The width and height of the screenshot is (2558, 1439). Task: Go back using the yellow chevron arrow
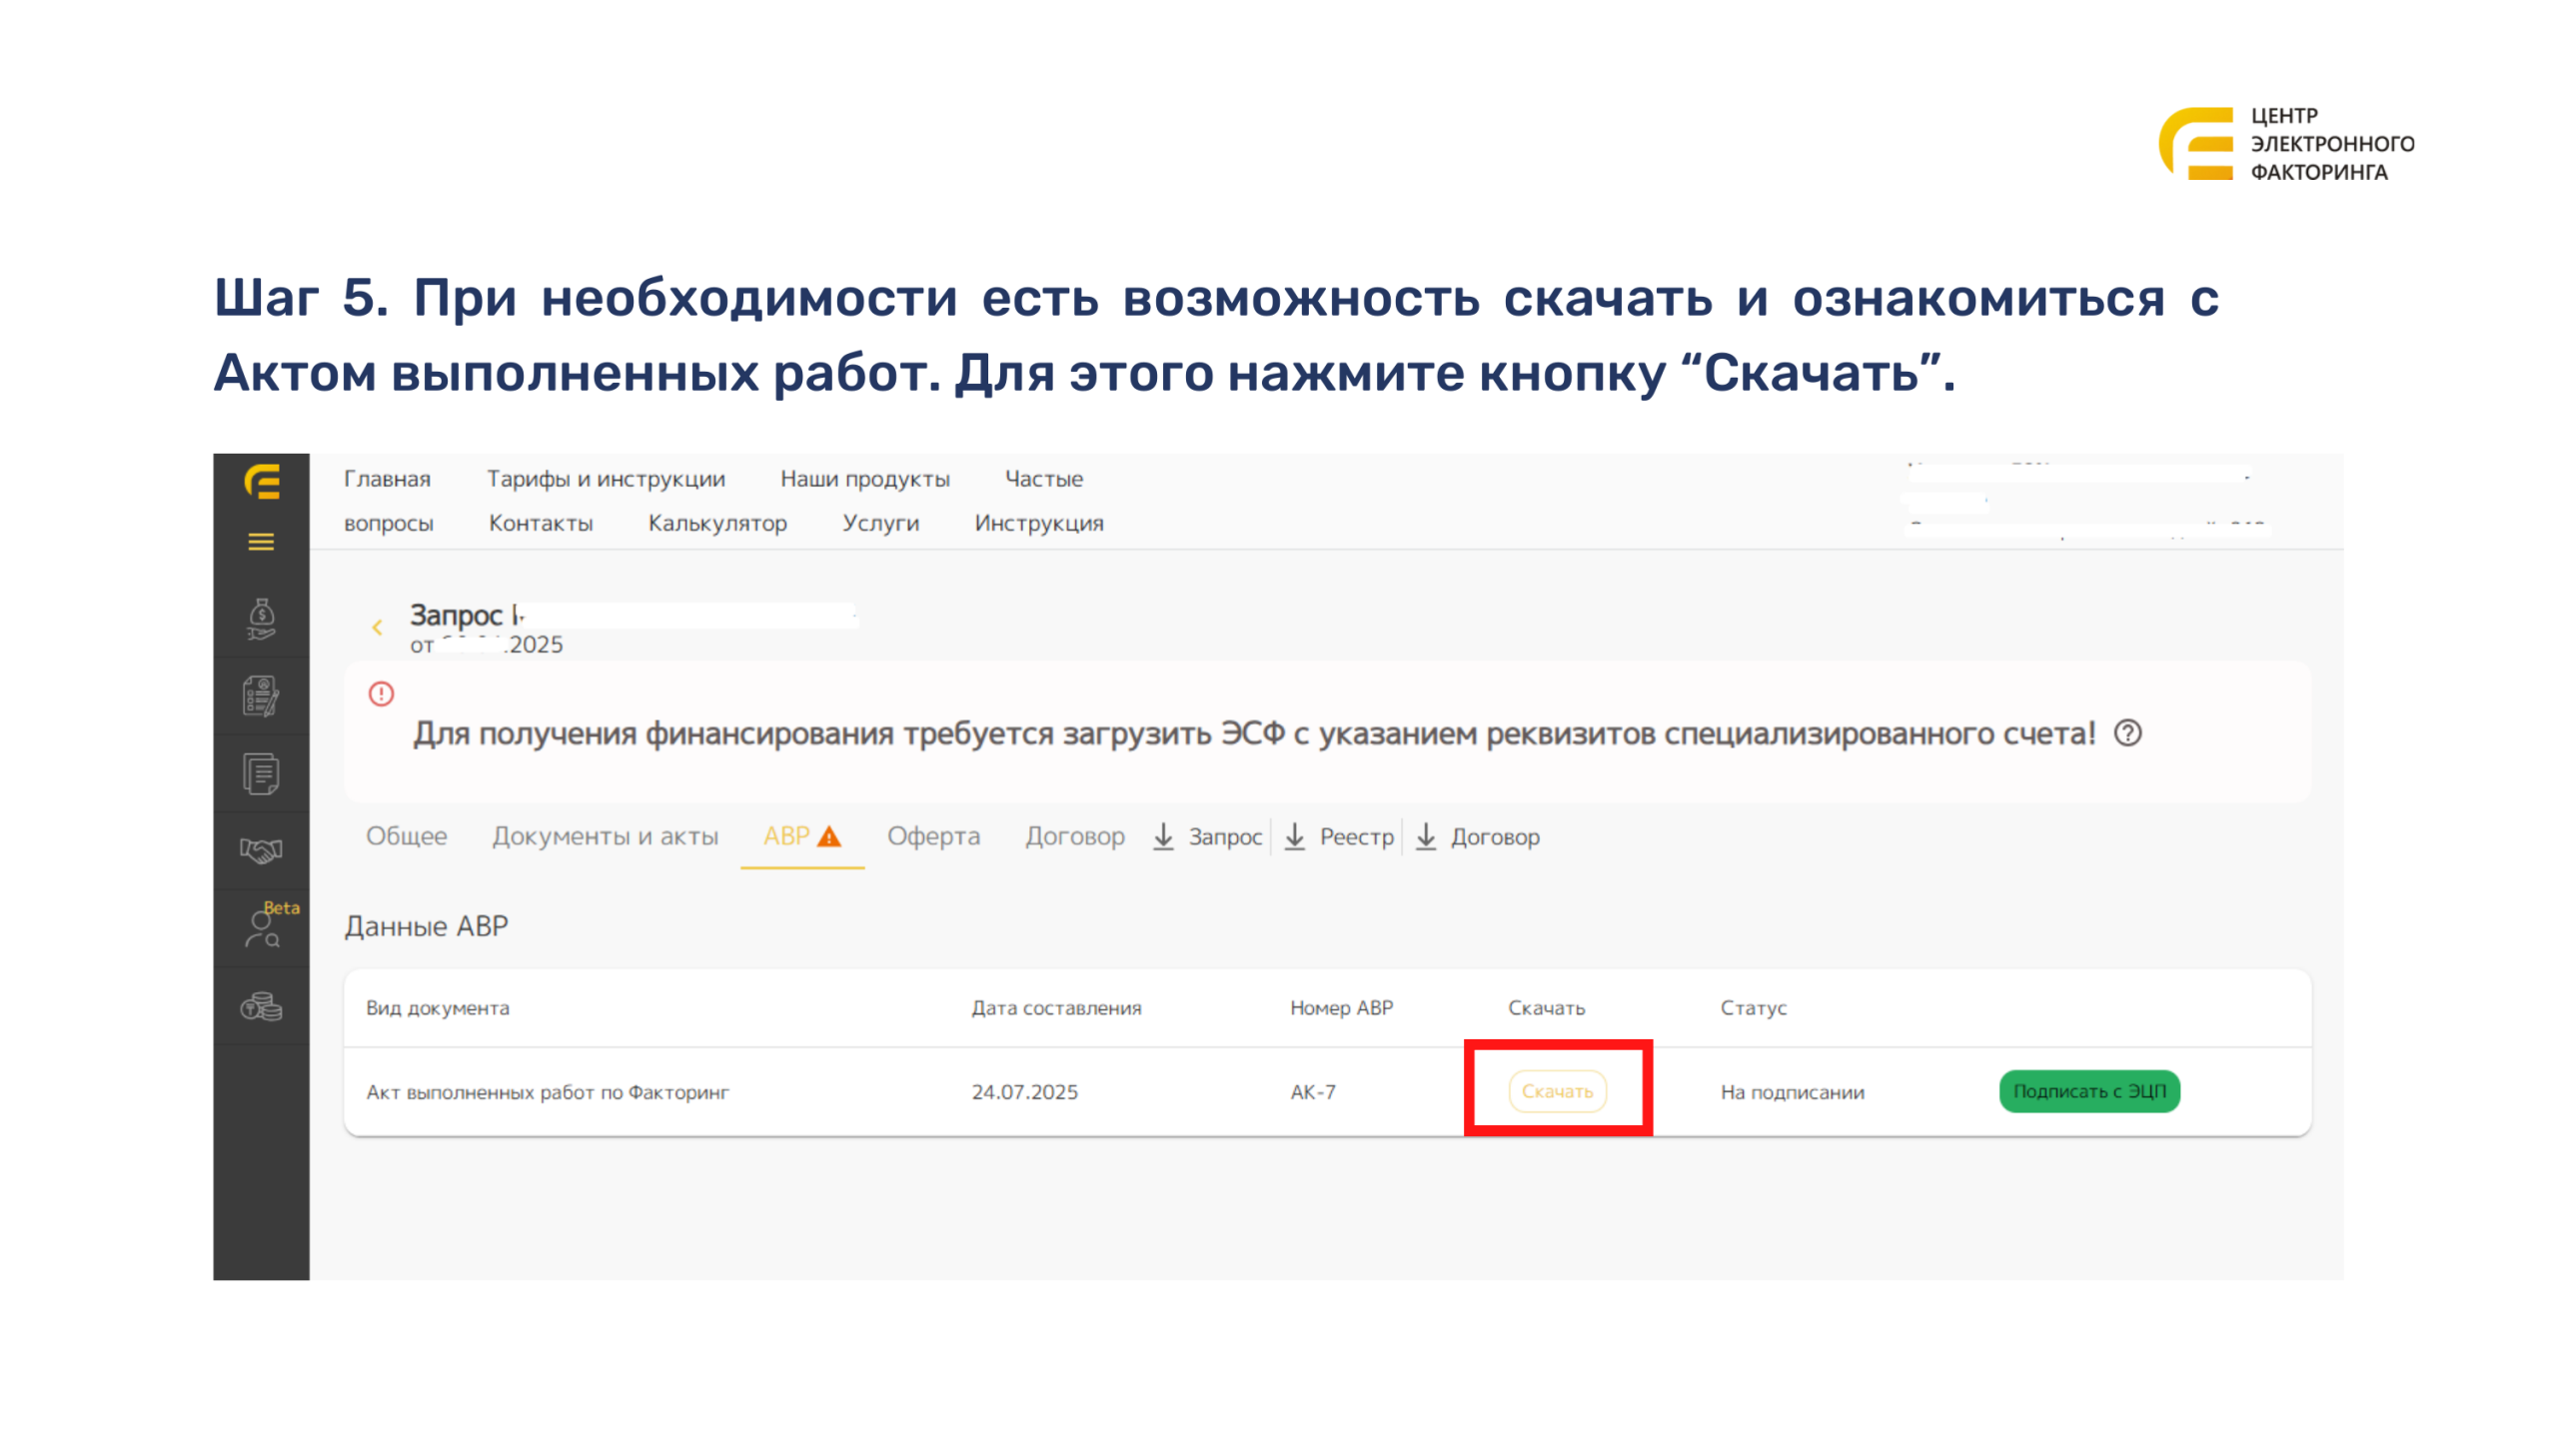[x=378, y=627]
